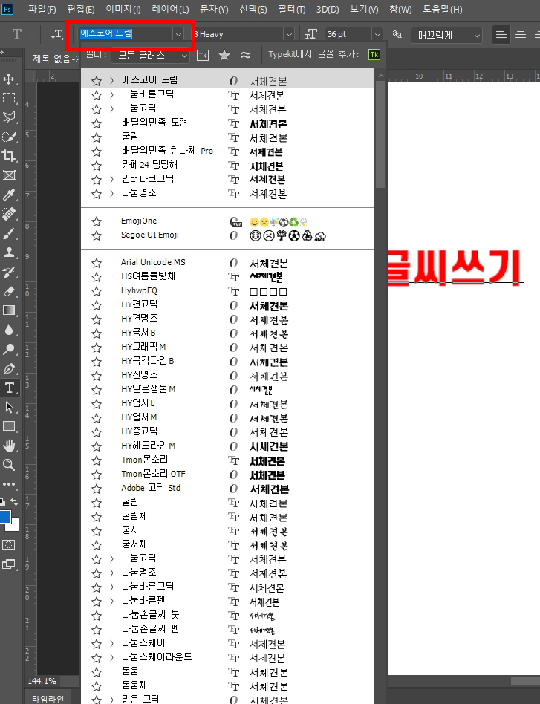Image resolution: width=540 pixels, height=704 pixels.
Task: Favorite the 나눔바른고딕 font star at top
Action: [x=96, y=95]
